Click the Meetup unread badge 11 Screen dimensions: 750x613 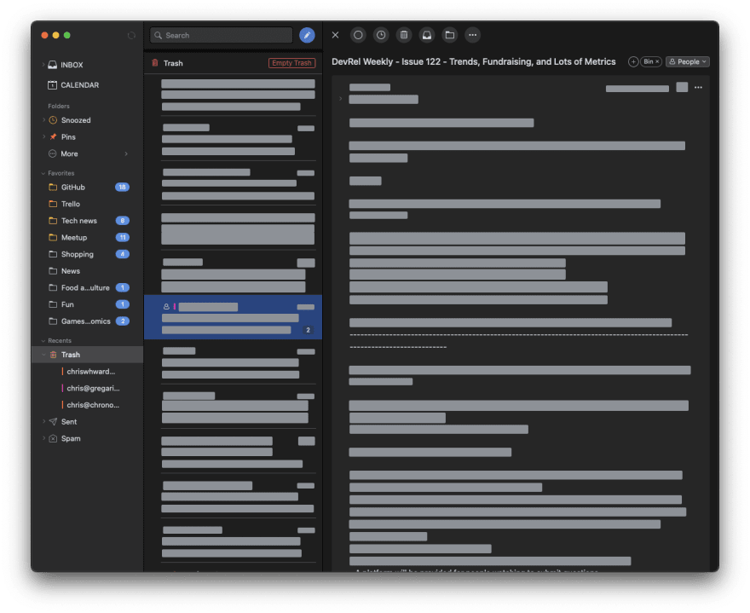(123, 237)
